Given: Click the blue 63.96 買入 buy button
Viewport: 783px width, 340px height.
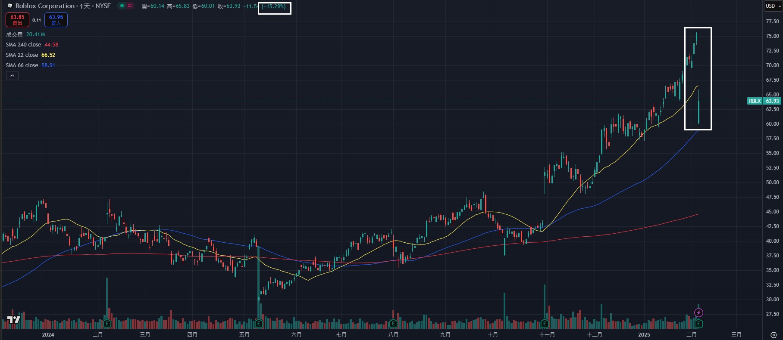Looking at the screenshot, I should coord(56,20).
